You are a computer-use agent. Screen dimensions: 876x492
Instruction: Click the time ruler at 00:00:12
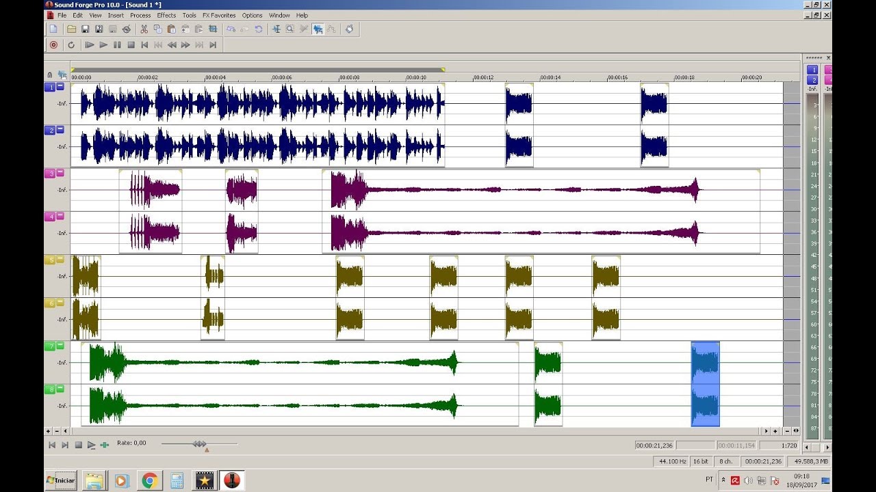[484, 77]
